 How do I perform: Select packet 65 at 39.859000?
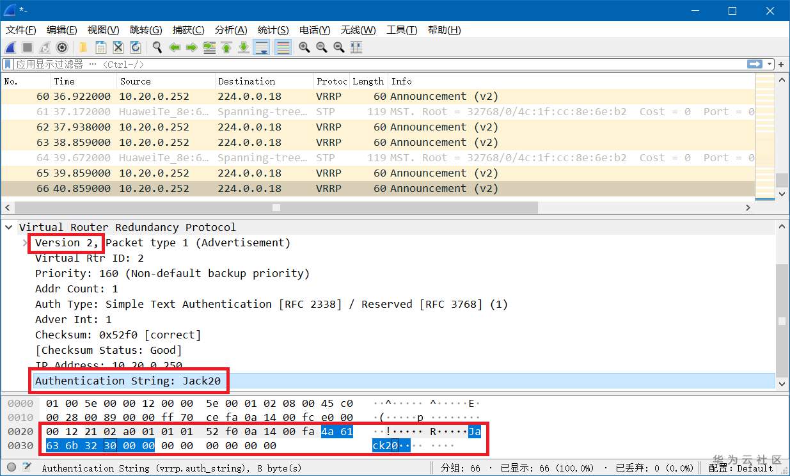[377, 173]
